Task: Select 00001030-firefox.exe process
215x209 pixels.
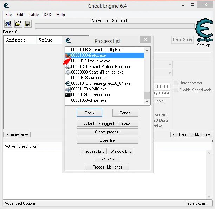Action: click(105, 55)
